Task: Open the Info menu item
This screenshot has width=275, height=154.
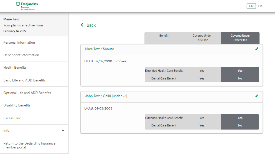Action: pos(34,131)
